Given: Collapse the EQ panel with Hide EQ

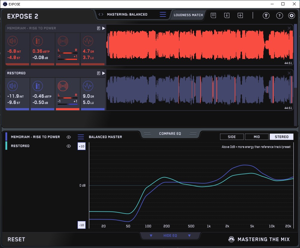Looking at the screenshot, I should 170,236.
